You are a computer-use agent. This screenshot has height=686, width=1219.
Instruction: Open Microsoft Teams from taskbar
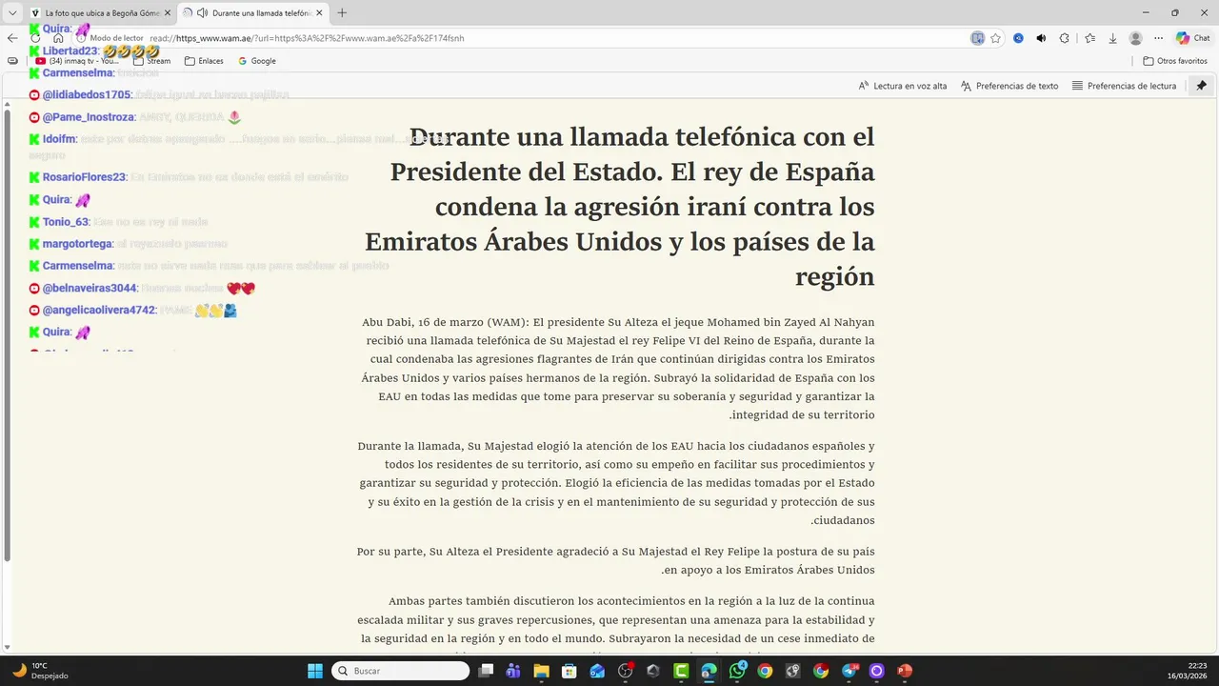(513, 671)
